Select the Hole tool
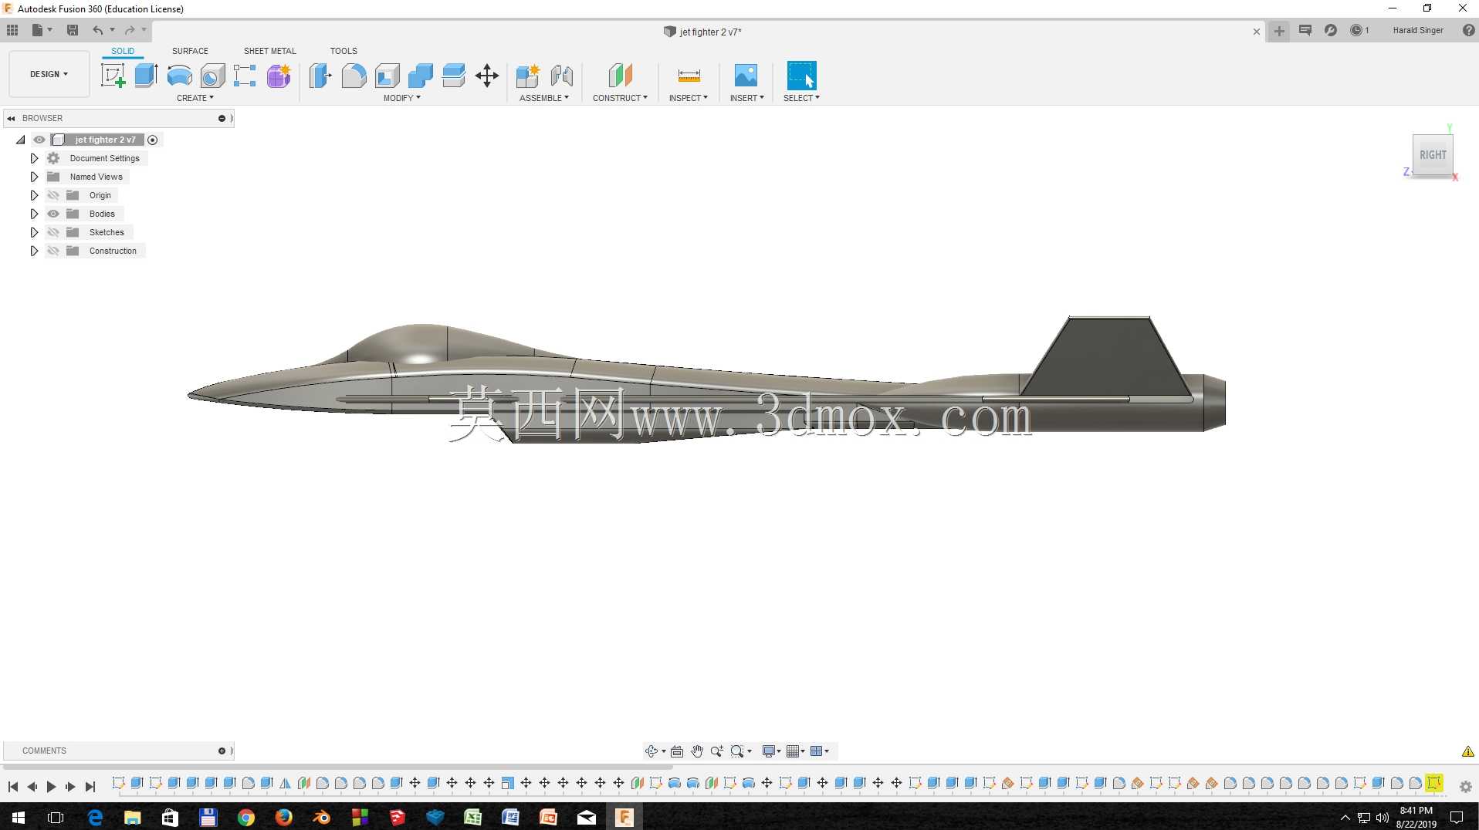 pyautogui.click(x=212, y=76)
